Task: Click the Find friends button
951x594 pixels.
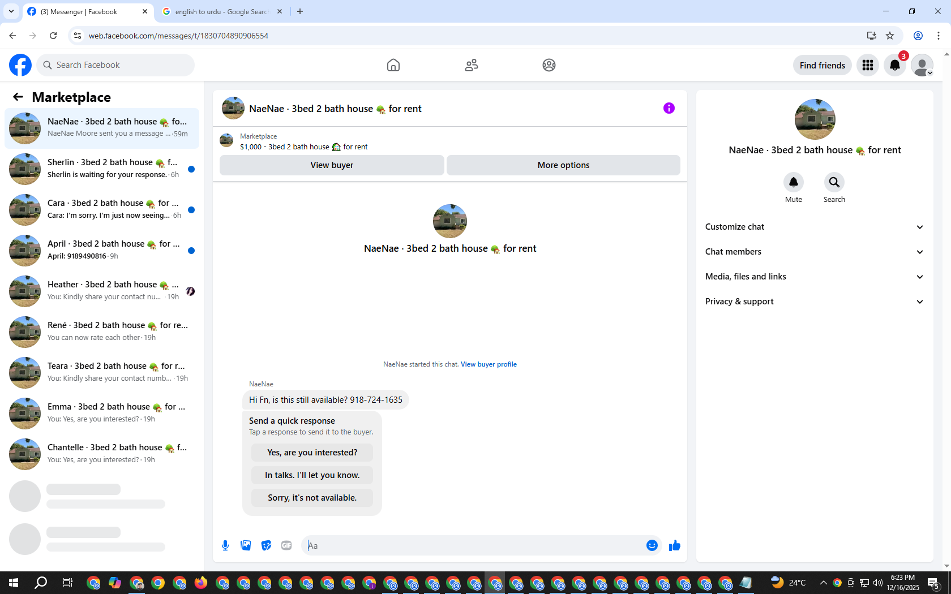Action: click(823, 65)
